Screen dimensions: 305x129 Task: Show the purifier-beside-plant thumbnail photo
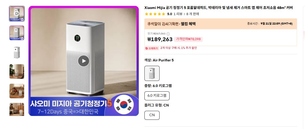[x=17, y=71]
